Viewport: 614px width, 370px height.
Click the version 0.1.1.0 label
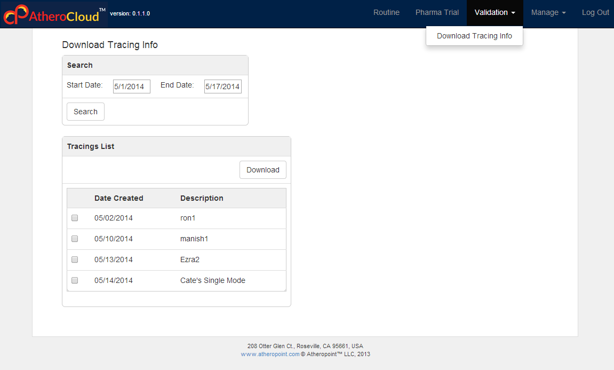point(130,13)
